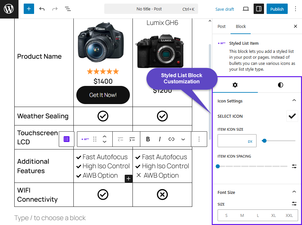Click Lumix column Weather Sealing check icon
This screenshot has width=302, height=225.
click(x=162, y=116)
